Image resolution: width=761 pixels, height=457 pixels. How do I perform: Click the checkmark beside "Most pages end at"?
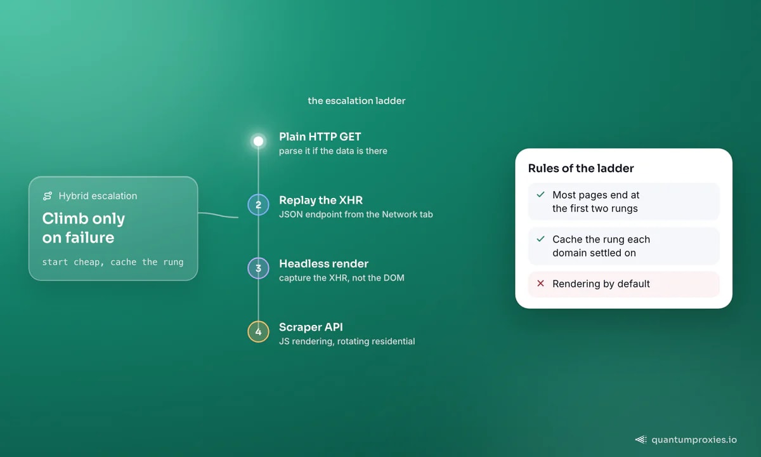[x=540, y=195]
